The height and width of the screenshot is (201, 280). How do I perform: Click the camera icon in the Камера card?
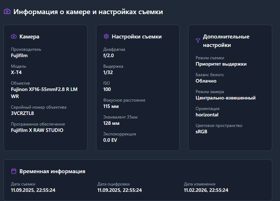[14, 36]
